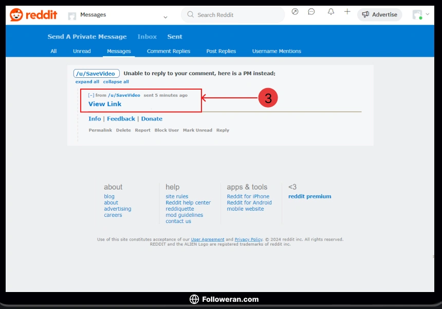Screen dimensions: 442x309
Task: Collapse the message with [–] toggle
Action: pyautogui.click(x=91, y=95)
